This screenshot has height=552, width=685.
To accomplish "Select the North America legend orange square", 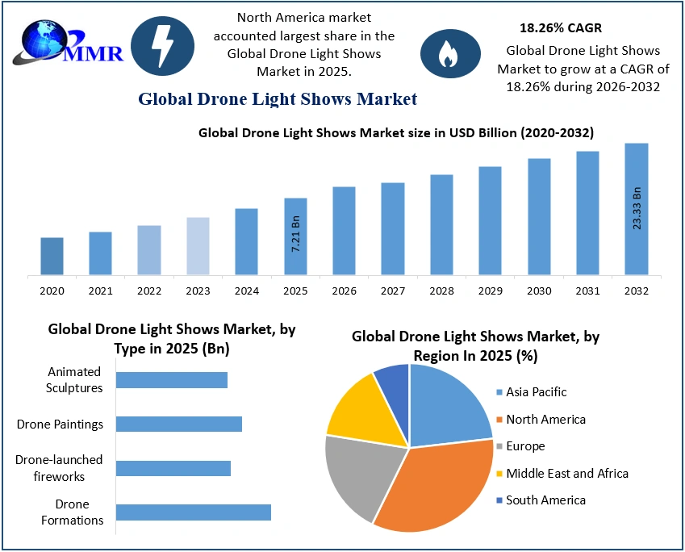I will point(498,420).
